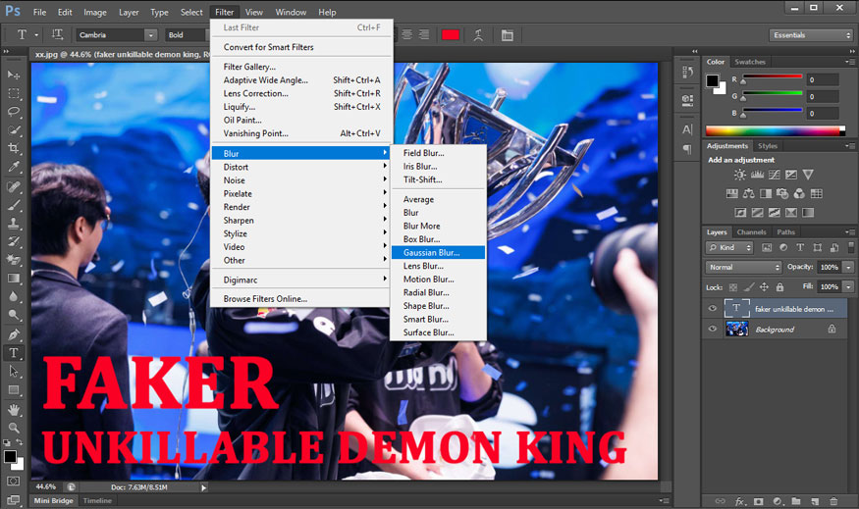Open Filter Gallery menu item
This screenshot has width=859, height=509.
301,67
